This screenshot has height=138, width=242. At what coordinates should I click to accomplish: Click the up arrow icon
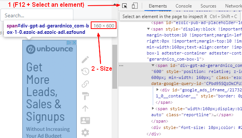point(85,108)
